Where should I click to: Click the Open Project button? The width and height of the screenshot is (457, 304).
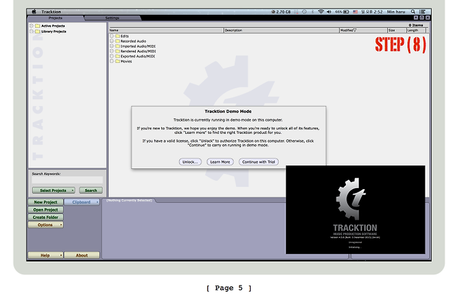point(46,209)
